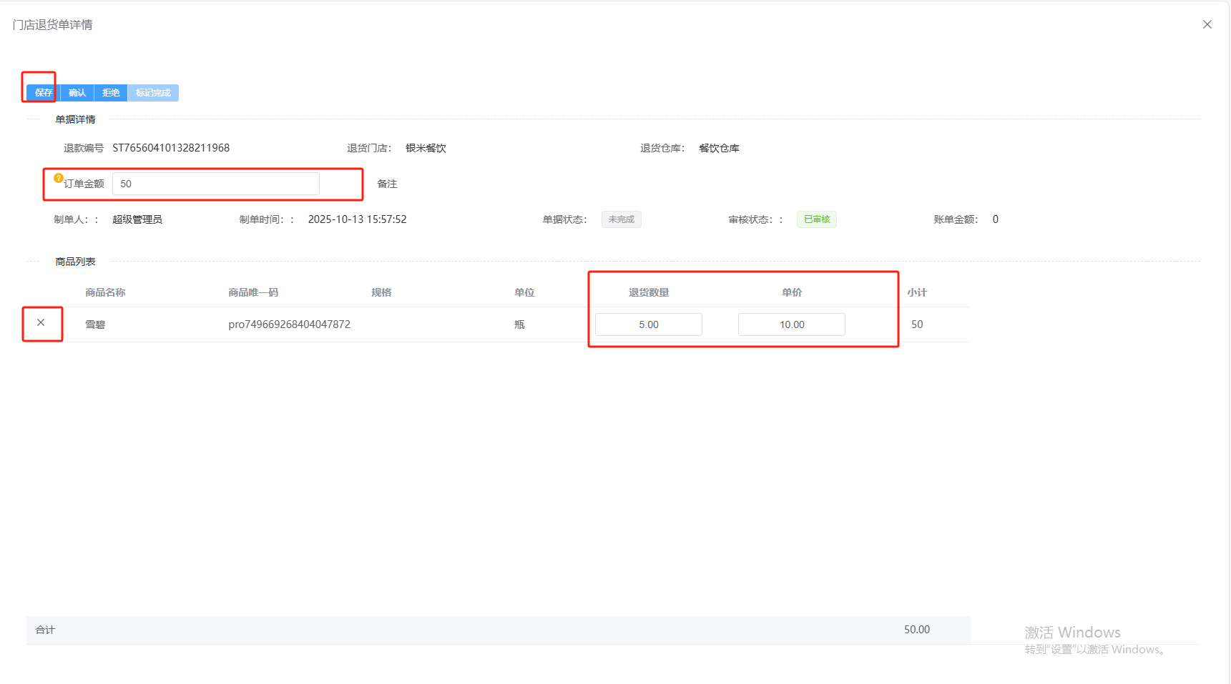Click the 制单时间 value 2025-10-13 15:57:52
Image resolution: width=1231 pixels, height=684 pixels.
(357, 219)
